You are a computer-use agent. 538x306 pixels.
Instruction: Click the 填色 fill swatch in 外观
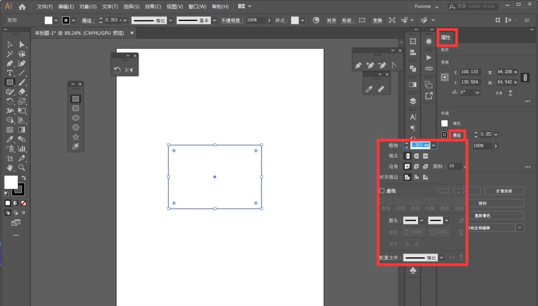(x=444, y=123)
